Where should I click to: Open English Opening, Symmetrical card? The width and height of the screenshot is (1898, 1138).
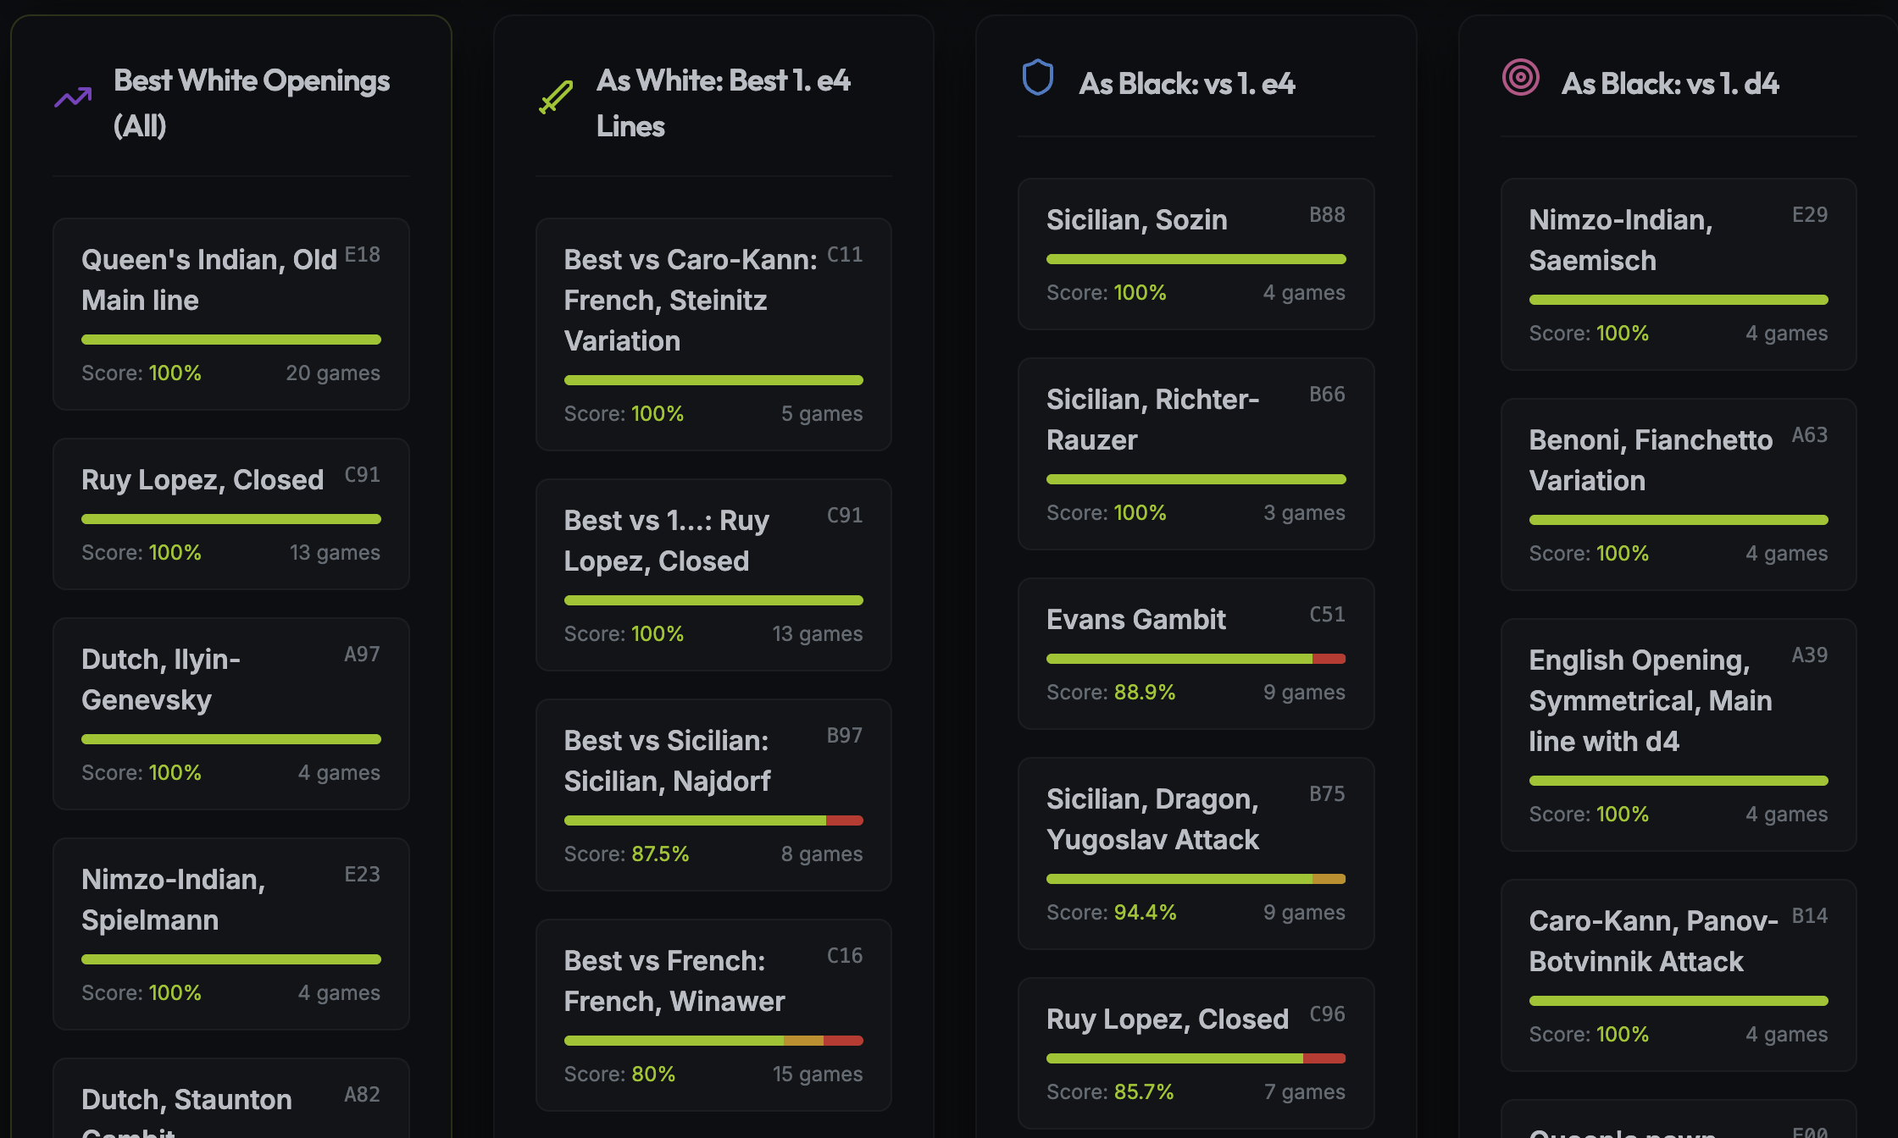[x=1678, y=734]
